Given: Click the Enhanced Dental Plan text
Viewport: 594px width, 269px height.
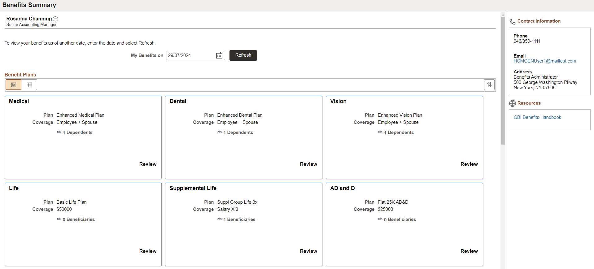Looking at the screenshot, I should [x=240, y=115].
